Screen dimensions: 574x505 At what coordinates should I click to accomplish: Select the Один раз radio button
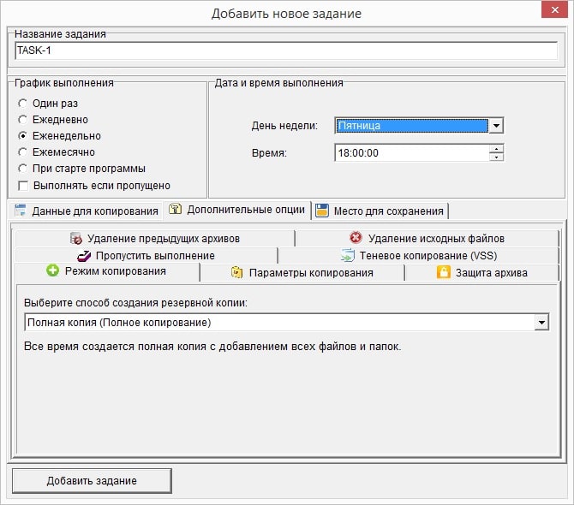[22, 104]
